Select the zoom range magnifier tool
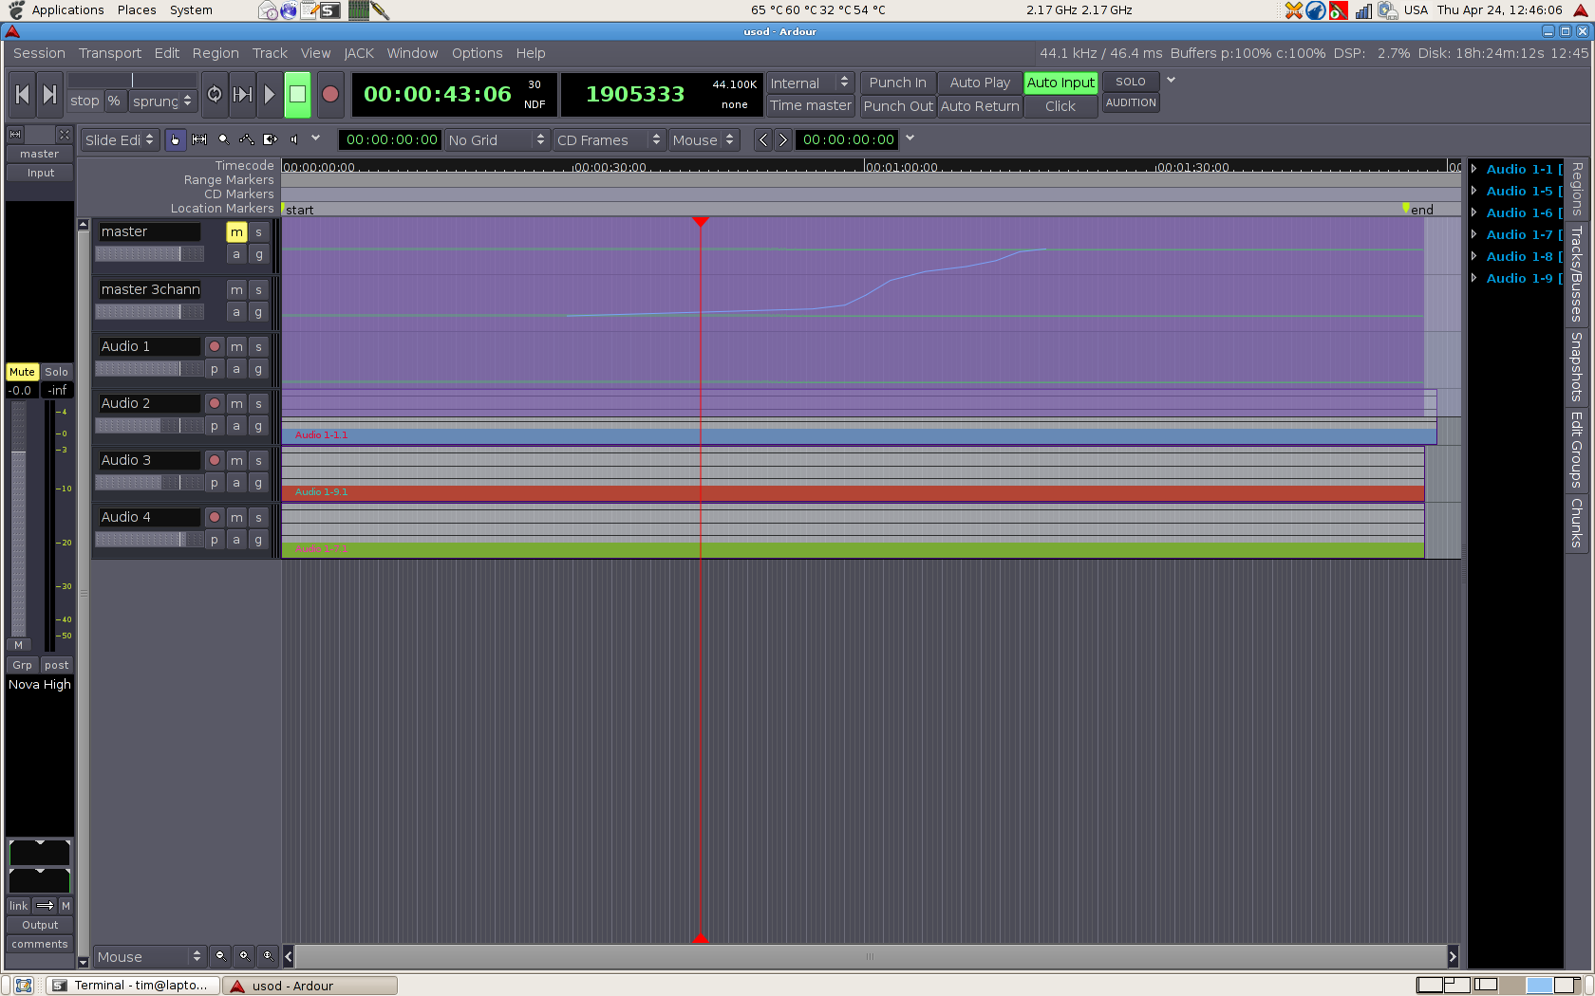The width and height of the screenshot is (1595, 996). [223, 139]
